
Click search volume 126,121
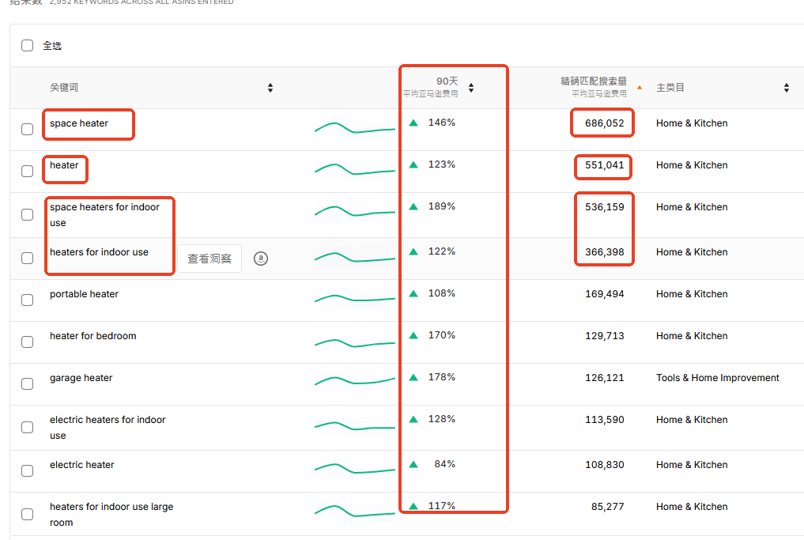pos(605,378)
